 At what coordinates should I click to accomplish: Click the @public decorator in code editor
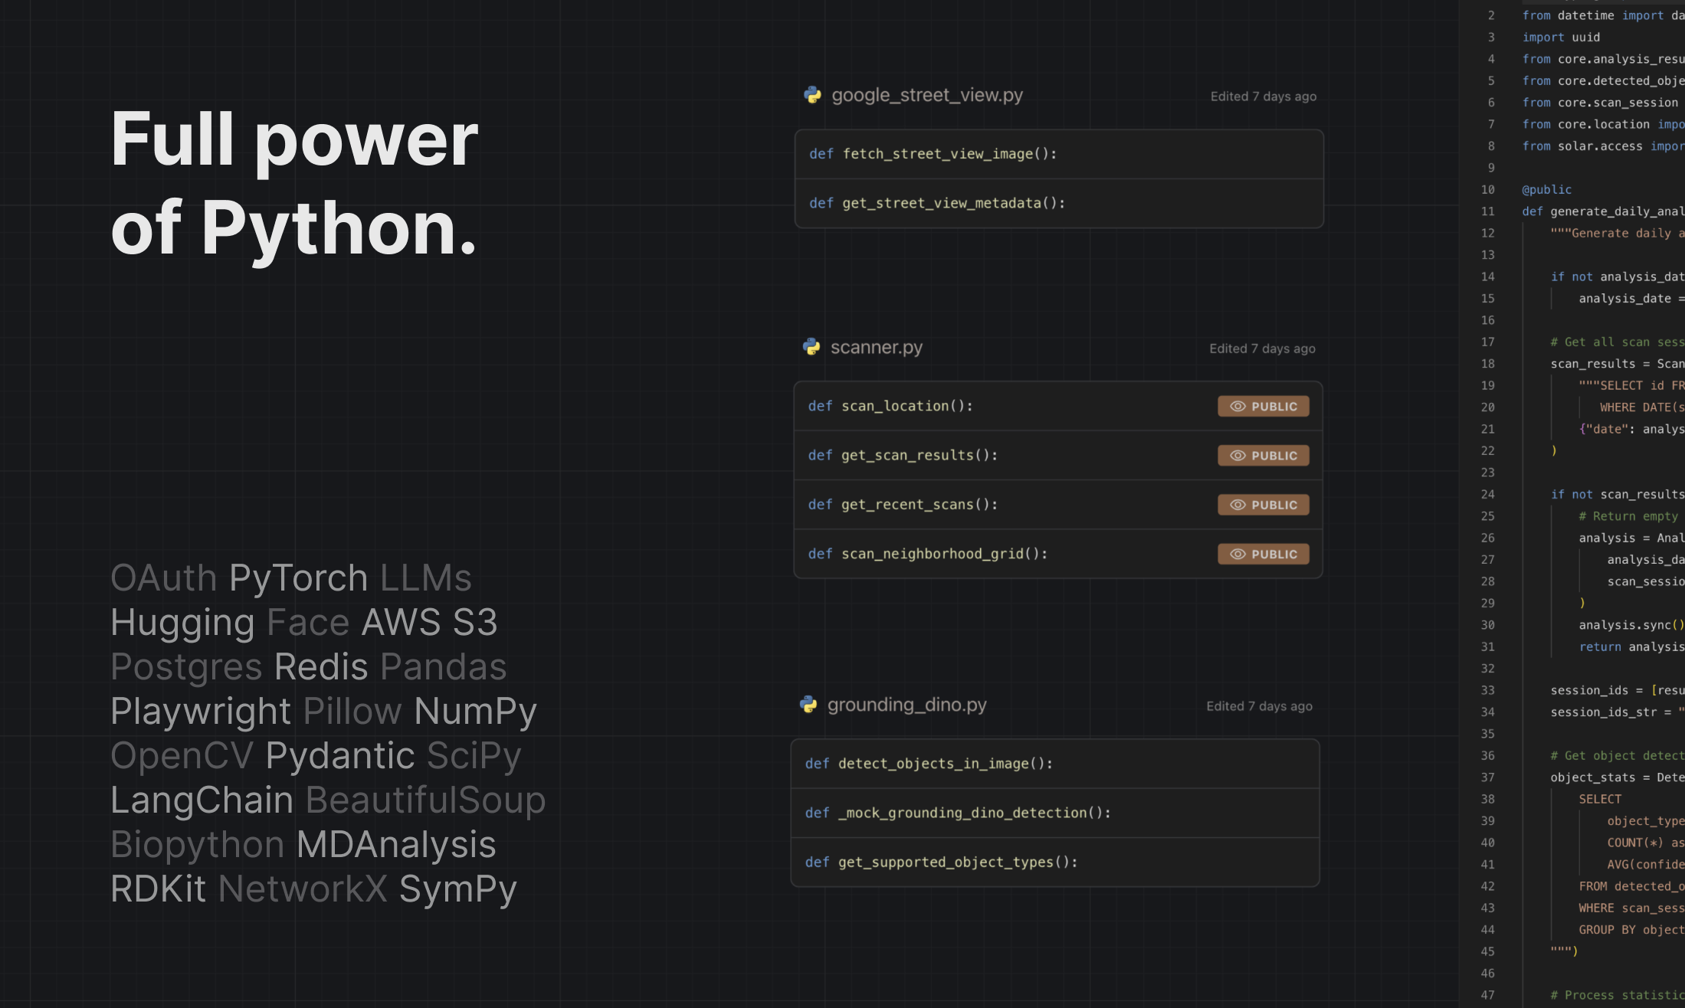(1546, 190)
